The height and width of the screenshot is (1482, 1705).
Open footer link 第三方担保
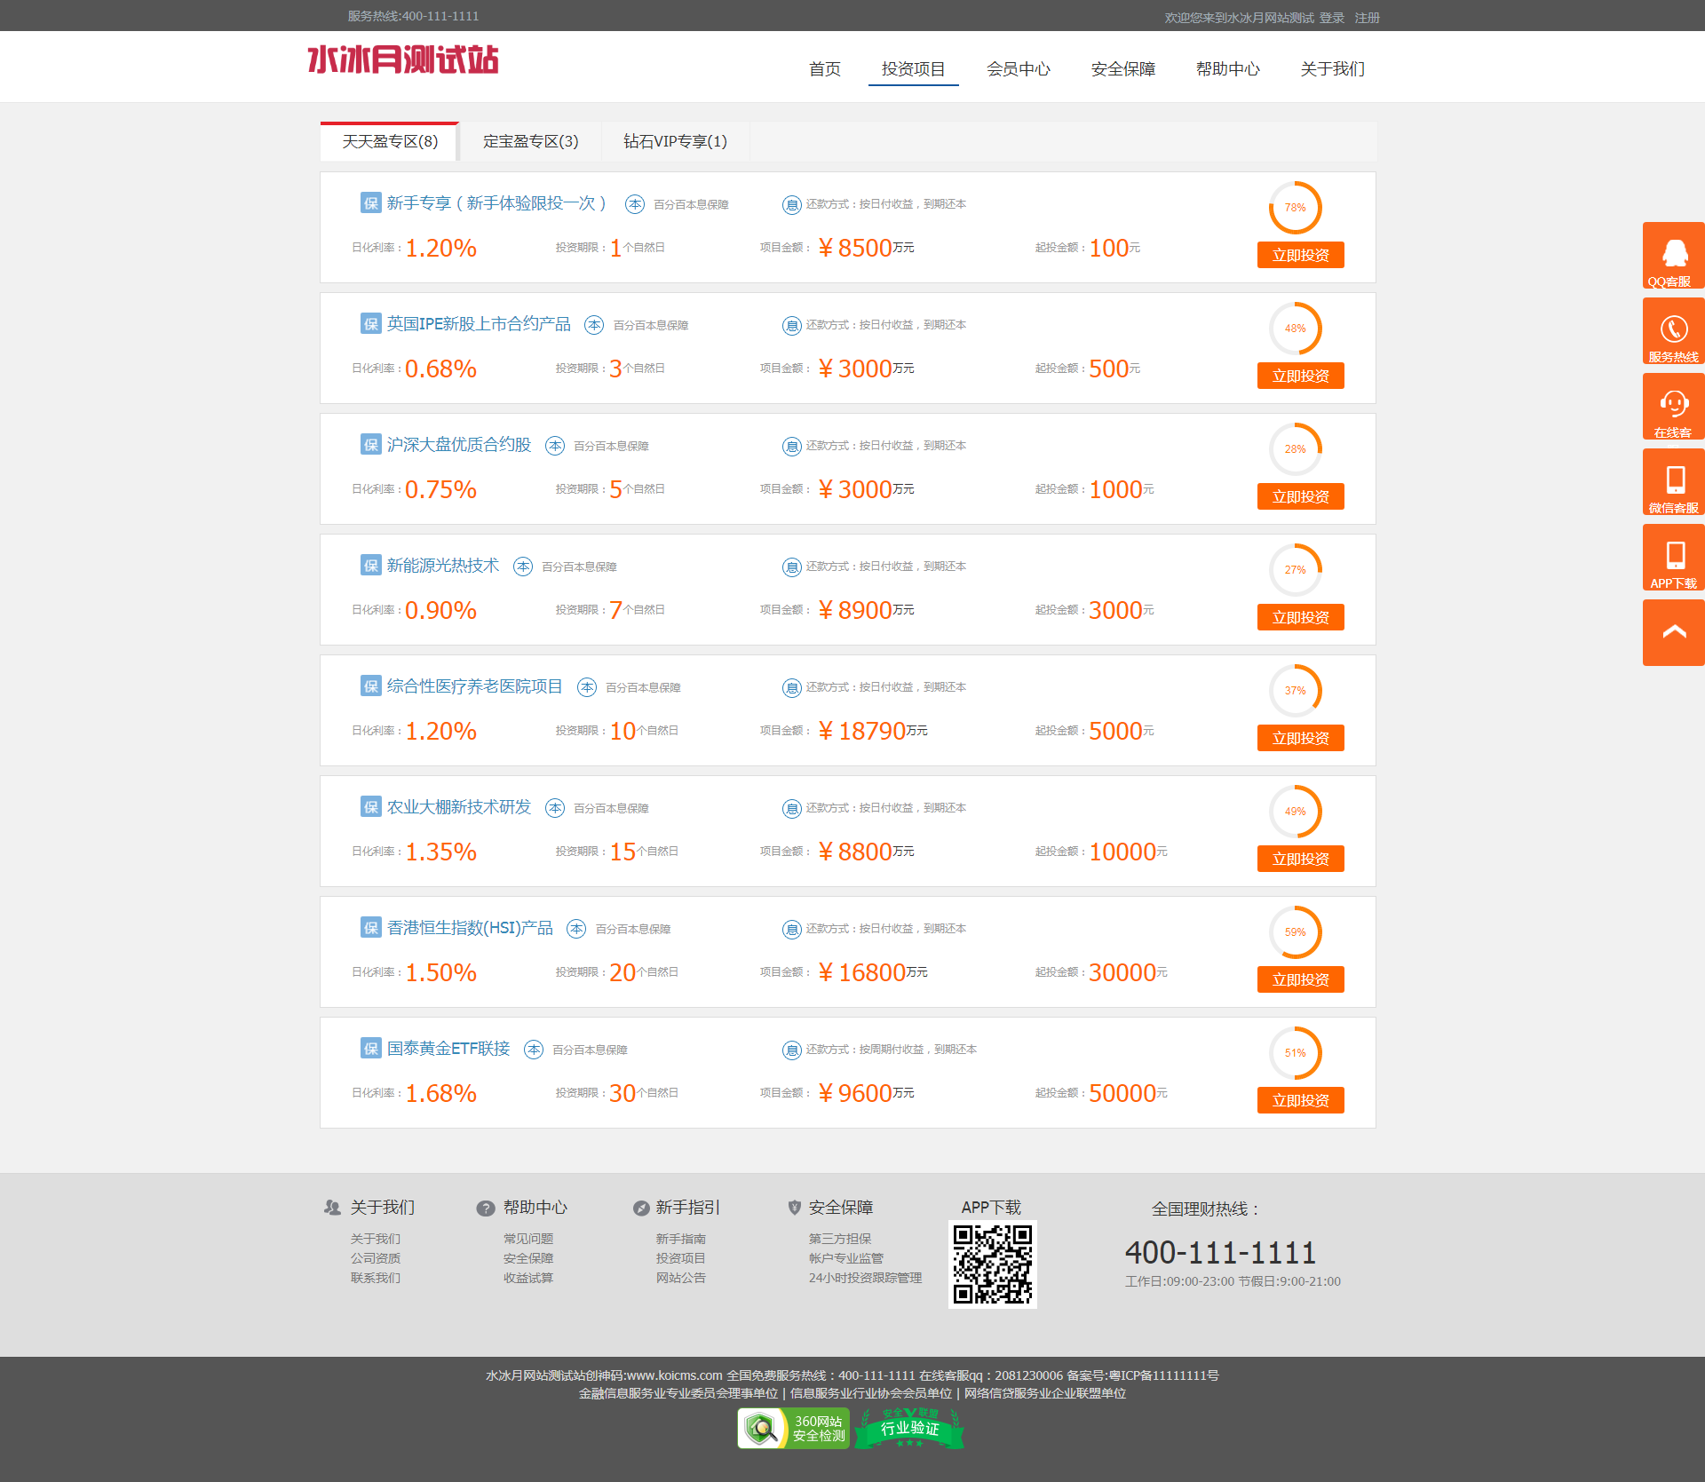(840, 1239)
